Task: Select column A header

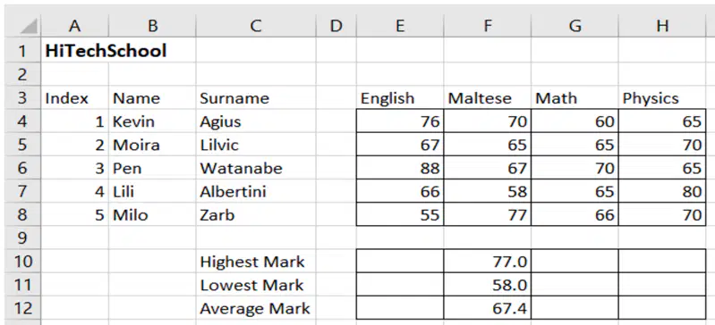Action: (x=75, y=26)
